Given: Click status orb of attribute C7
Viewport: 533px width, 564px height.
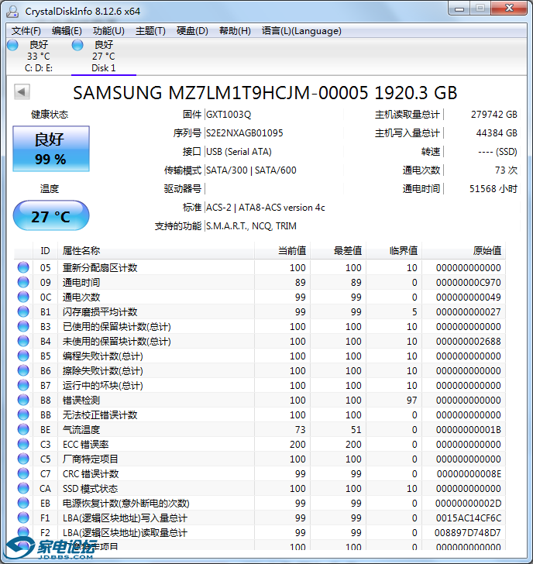Looking at the screenshot, I should (23, 473).
